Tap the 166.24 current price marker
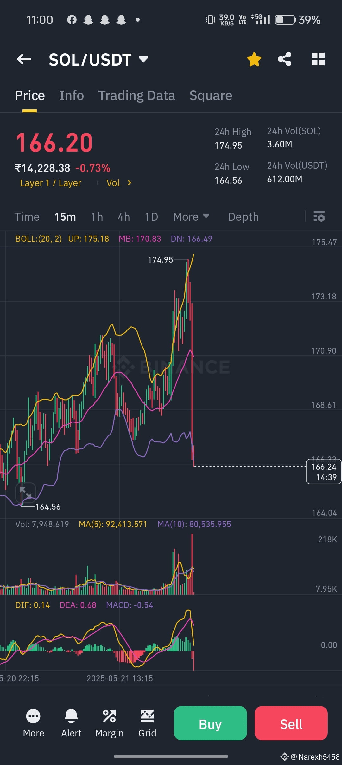The height and width of the screenshot is (765, 342). (324, 472)
